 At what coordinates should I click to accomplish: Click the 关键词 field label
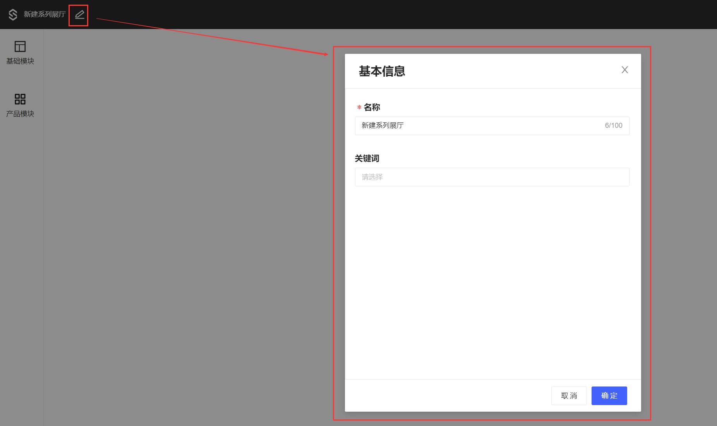[x=367, y=158]
